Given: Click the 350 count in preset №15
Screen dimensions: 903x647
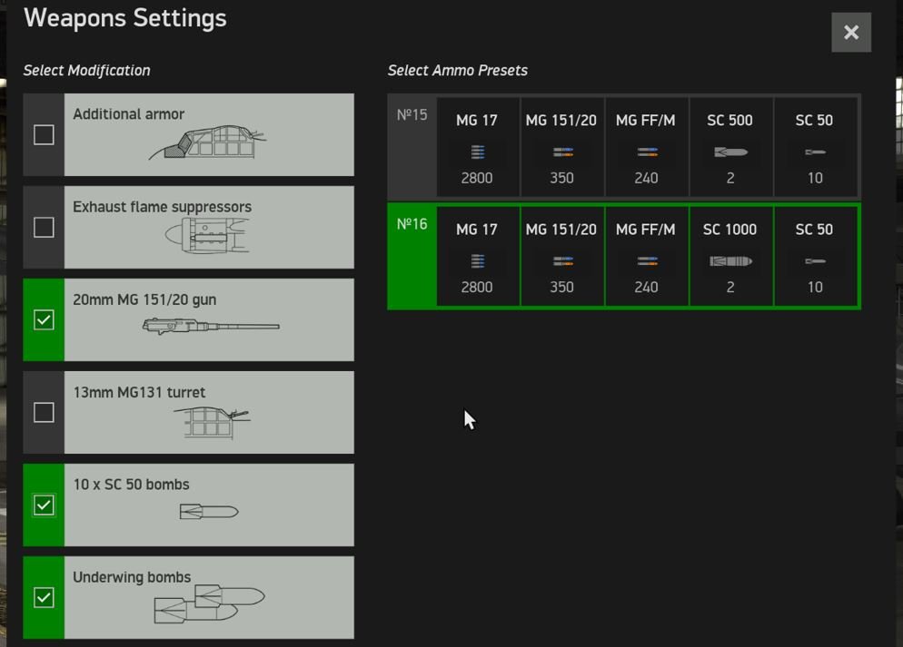Looking at the screenshot, I should [561, 178].
